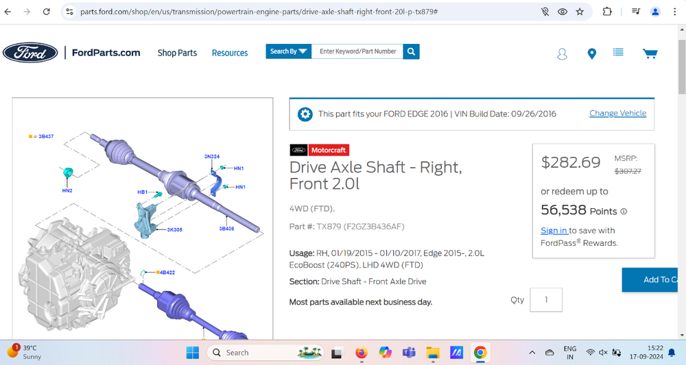The width and height of the screenshot is (686, 365).
Task: Click the browser back arrow
Action: click(x=8, y=12)
